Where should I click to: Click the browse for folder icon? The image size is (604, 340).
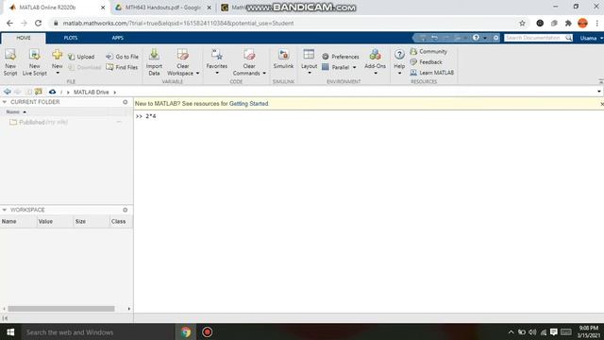(38, 92)
